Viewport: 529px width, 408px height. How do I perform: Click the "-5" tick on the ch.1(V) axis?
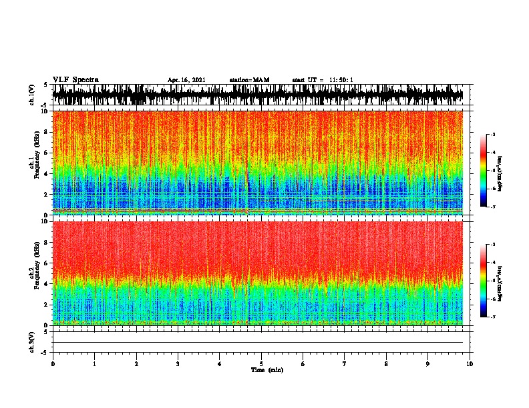(45, 105)
